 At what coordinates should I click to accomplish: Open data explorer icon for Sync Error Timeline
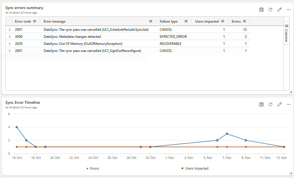(261, 104)
